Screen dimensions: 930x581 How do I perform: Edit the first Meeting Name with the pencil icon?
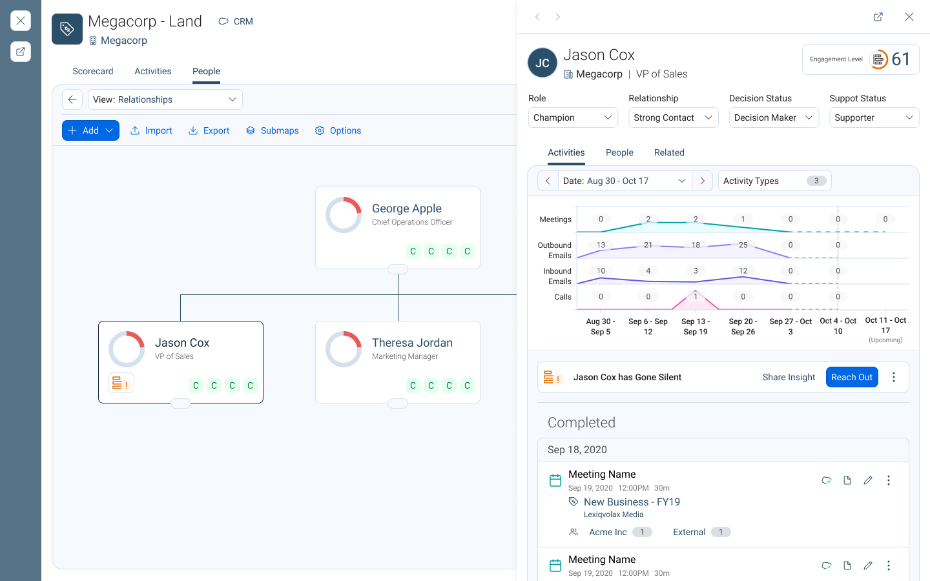point(868,480)
